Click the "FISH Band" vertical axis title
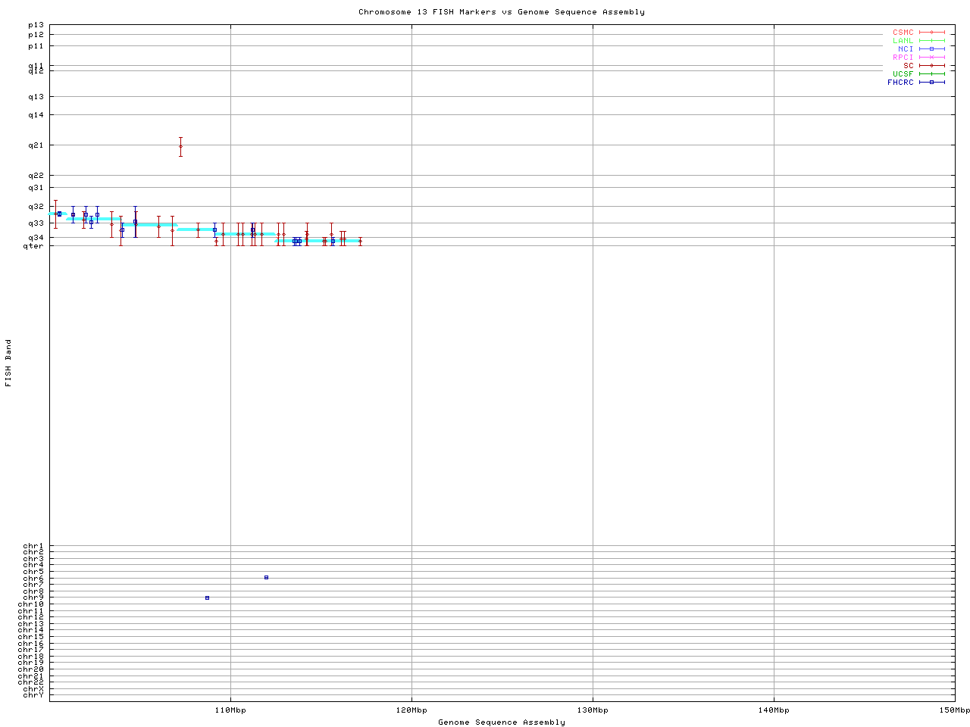 click(x=8, y=363)
